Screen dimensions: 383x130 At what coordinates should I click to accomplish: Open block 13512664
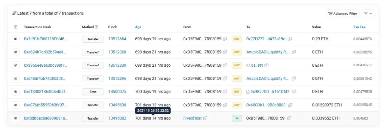click(117, 39)
